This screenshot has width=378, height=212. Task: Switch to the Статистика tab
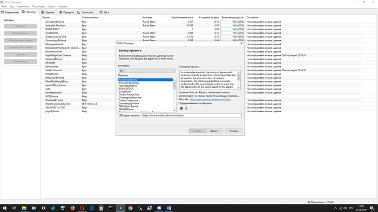click(85, 12)
